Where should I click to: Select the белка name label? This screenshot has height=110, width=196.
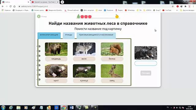tap(112, 59)
